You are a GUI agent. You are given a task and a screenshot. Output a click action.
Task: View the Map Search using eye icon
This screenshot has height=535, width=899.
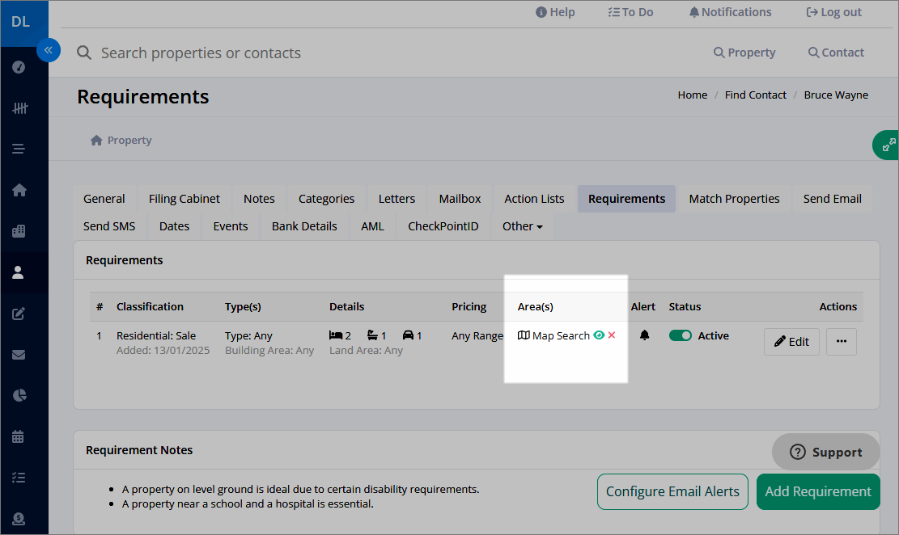(599, 335)
